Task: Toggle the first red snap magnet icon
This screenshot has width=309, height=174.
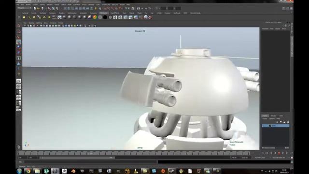Action: click(105, 8)
